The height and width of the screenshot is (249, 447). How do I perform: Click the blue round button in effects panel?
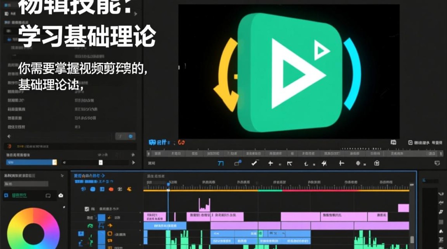[x=130, y=136]
